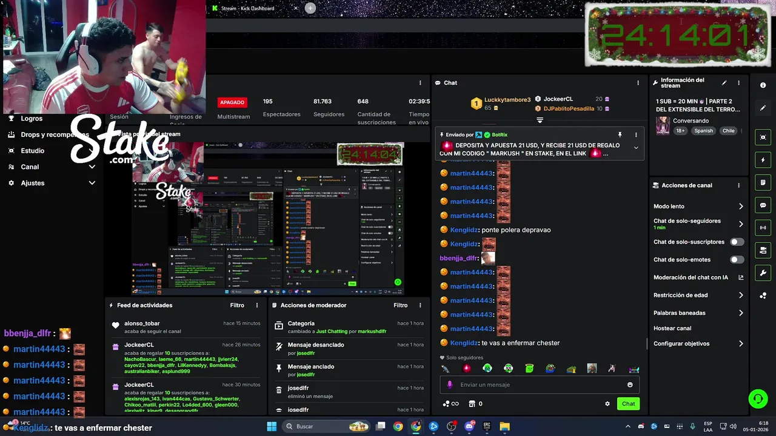Click the green Chat send button
This screenshot has height=436, width=776.
[x=628, y=403]
